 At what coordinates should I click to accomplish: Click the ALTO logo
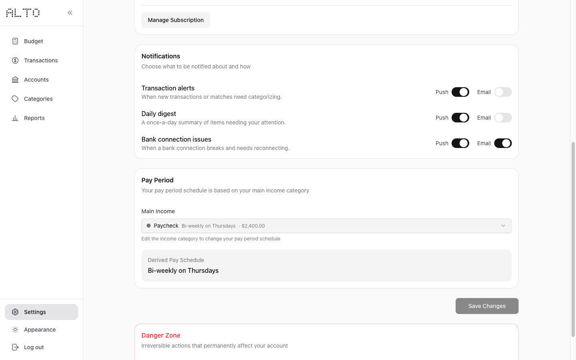pyautogui.click(x=23, y=13)
